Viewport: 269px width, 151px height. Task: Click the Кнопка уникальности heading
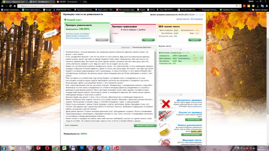(190, 125)
